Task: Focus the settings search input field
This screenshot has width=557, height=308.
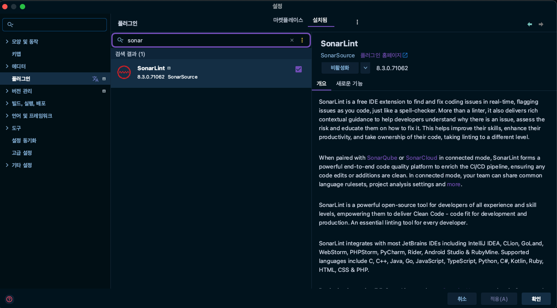Action: pyautogui.click(x=54, y=25)
